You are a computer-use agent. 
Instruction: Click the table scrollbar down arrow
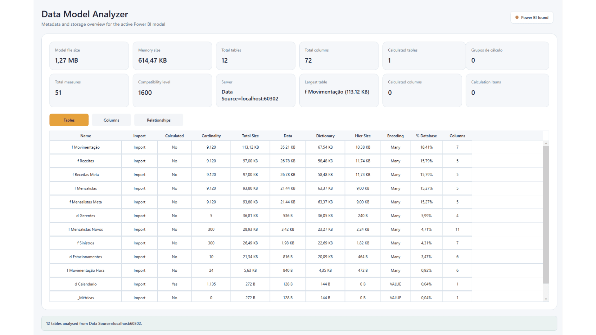(x=546, y=299)
